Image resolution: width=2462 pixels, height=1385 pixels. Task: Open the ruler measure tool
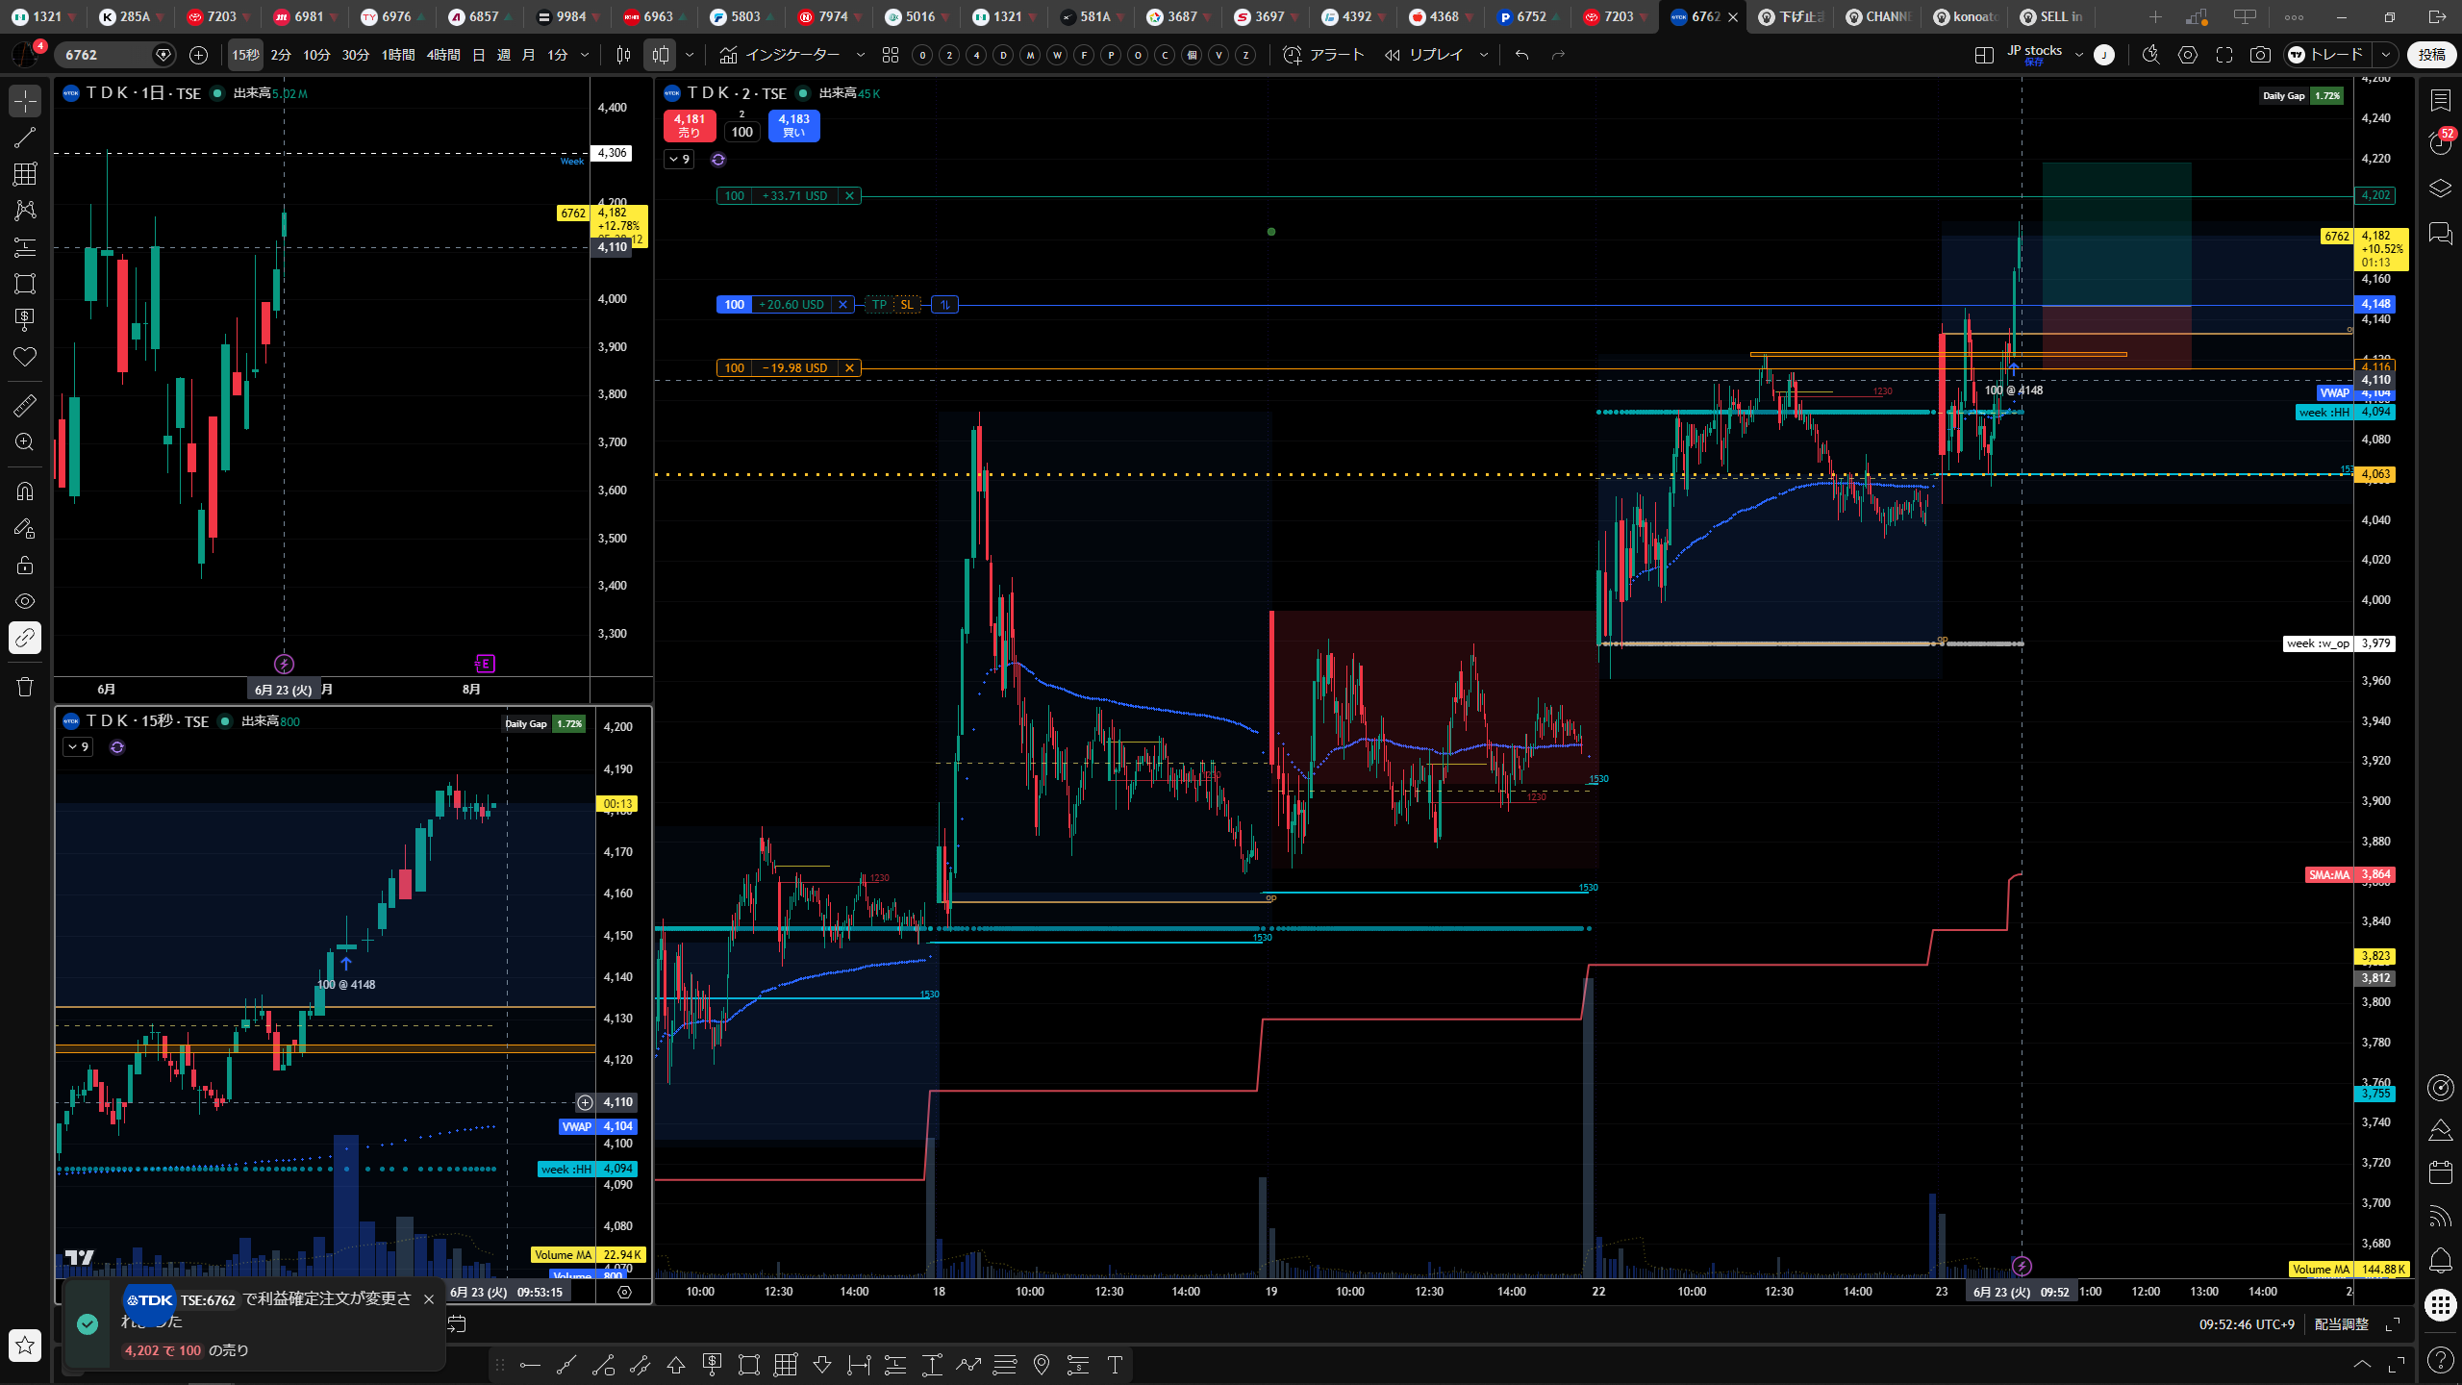point(25,406)
